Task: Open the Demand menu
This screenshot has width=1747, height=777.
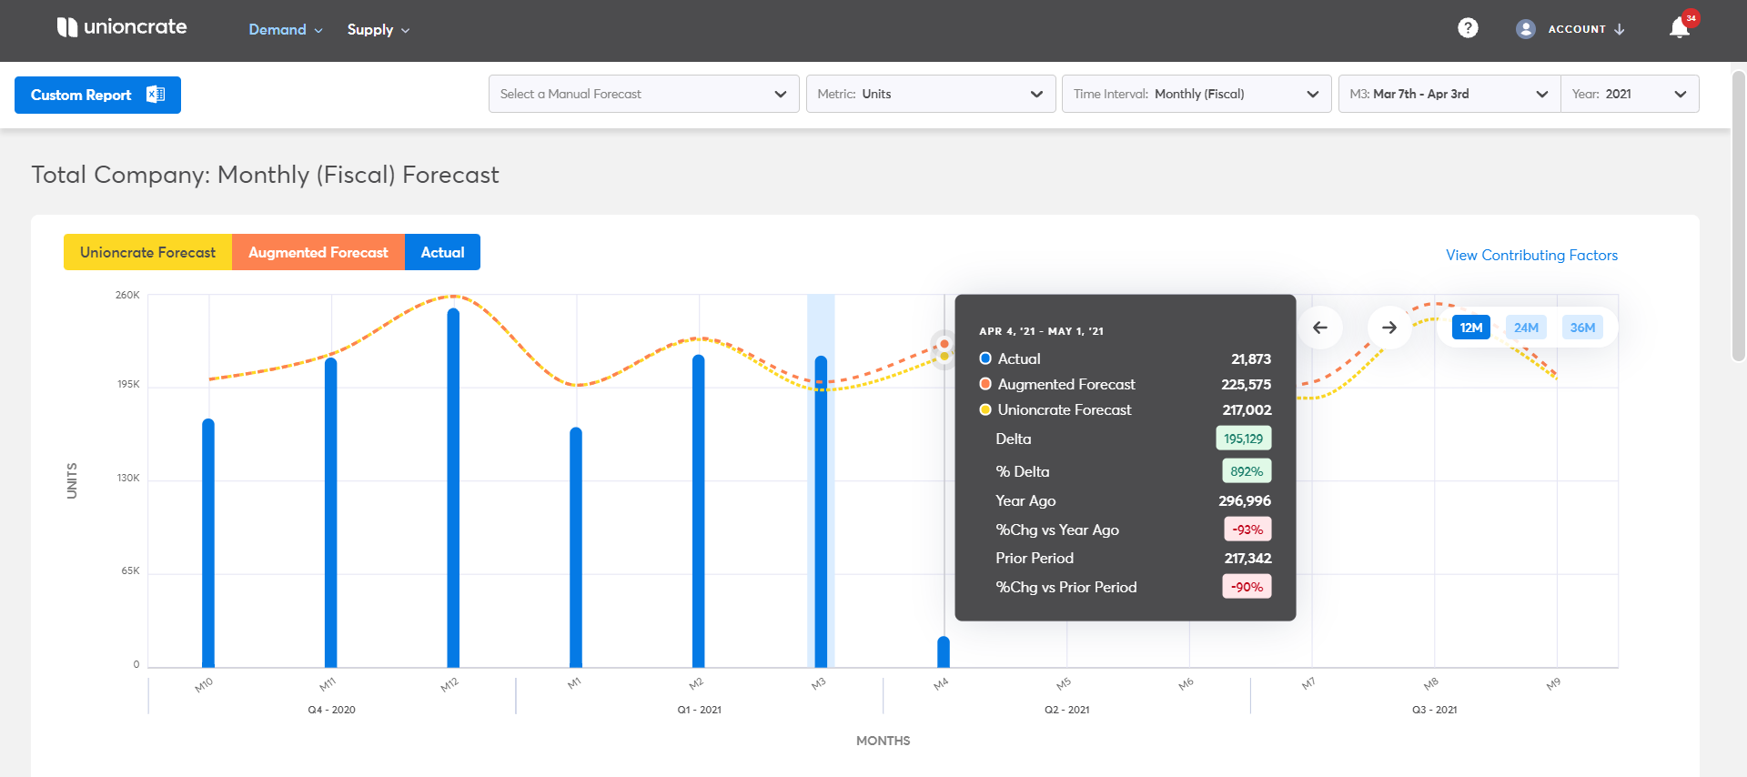Action: tap(285, 29)
